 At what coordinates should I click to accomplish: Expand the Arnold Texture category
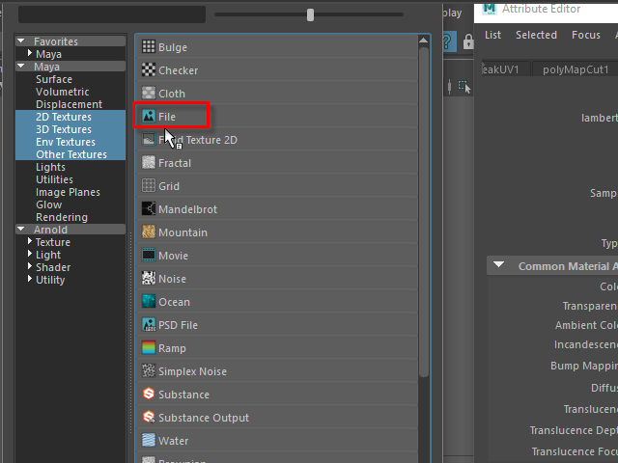31,243
